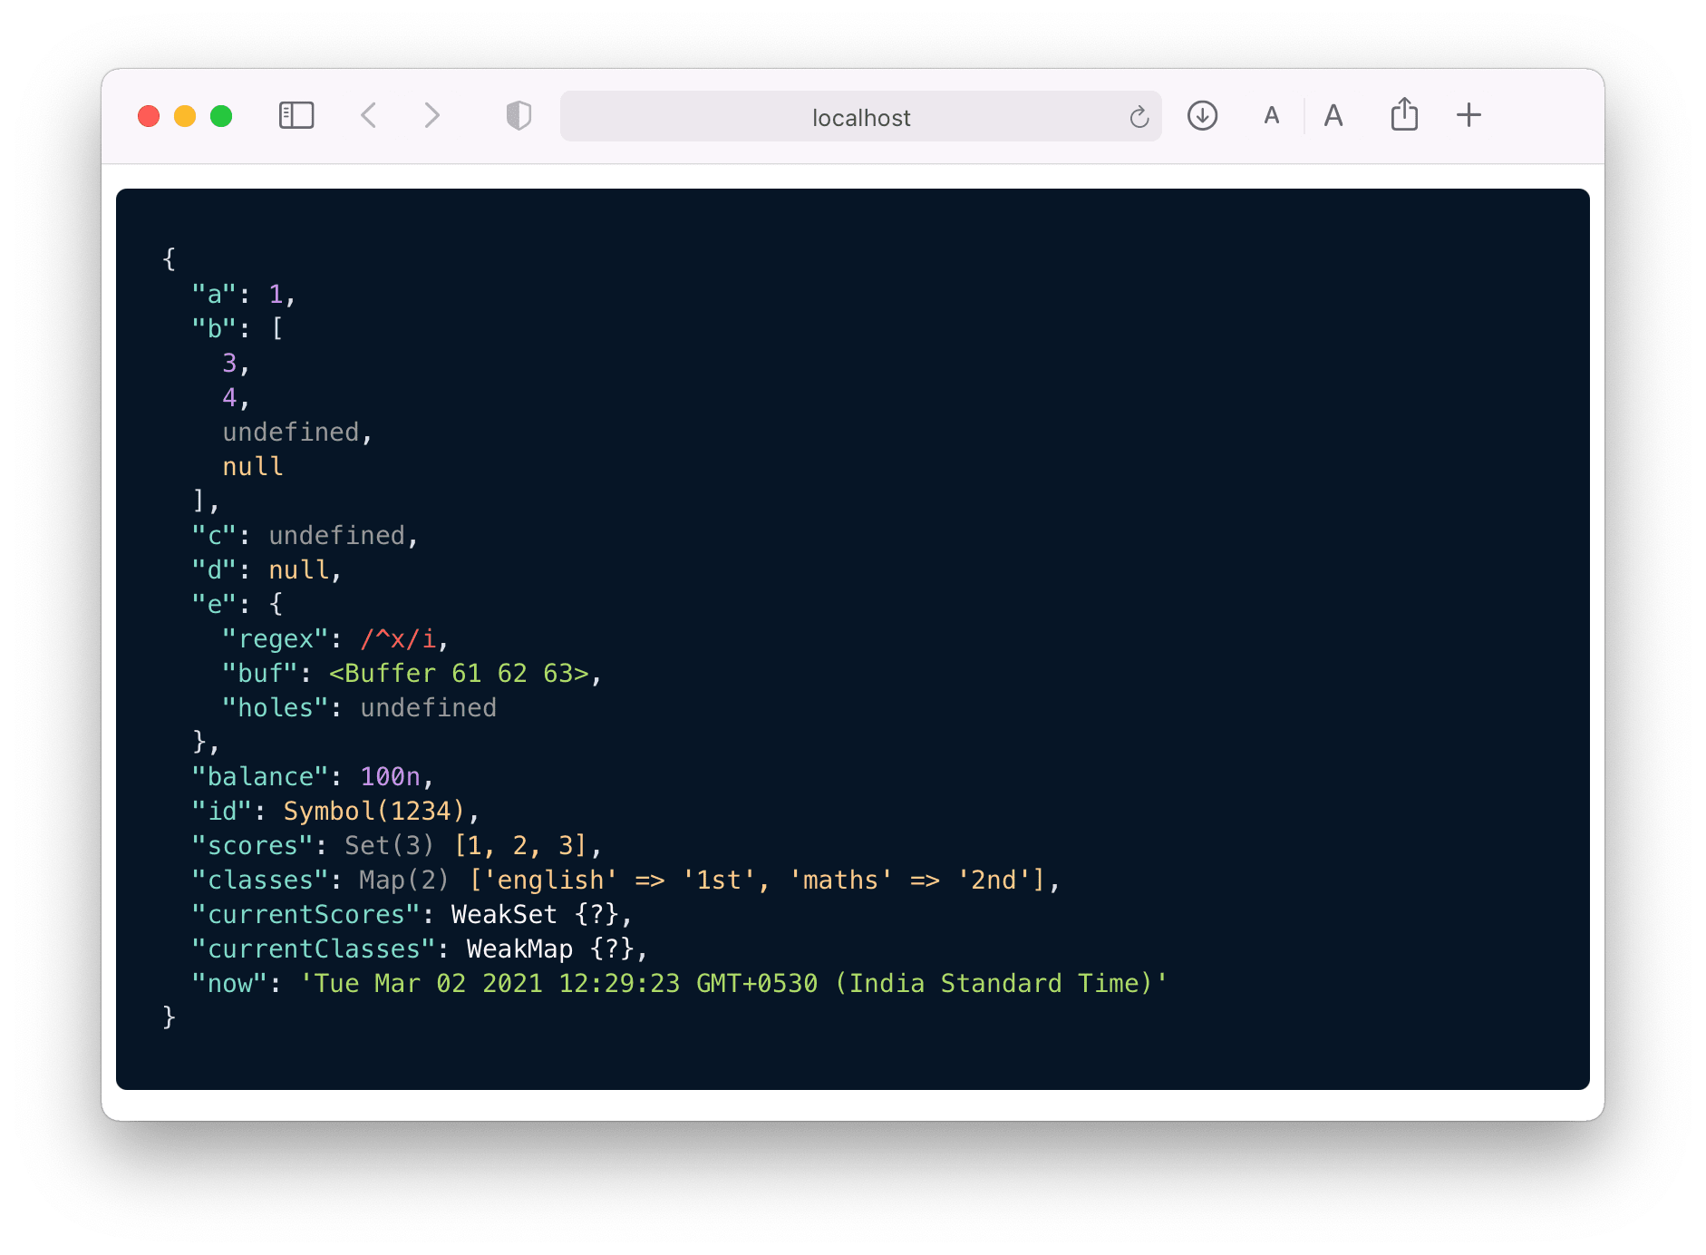This screenshot has width=1706, height=1255.
Task: Click the Symbol(1234) value
Action: (x=373, y=812)
